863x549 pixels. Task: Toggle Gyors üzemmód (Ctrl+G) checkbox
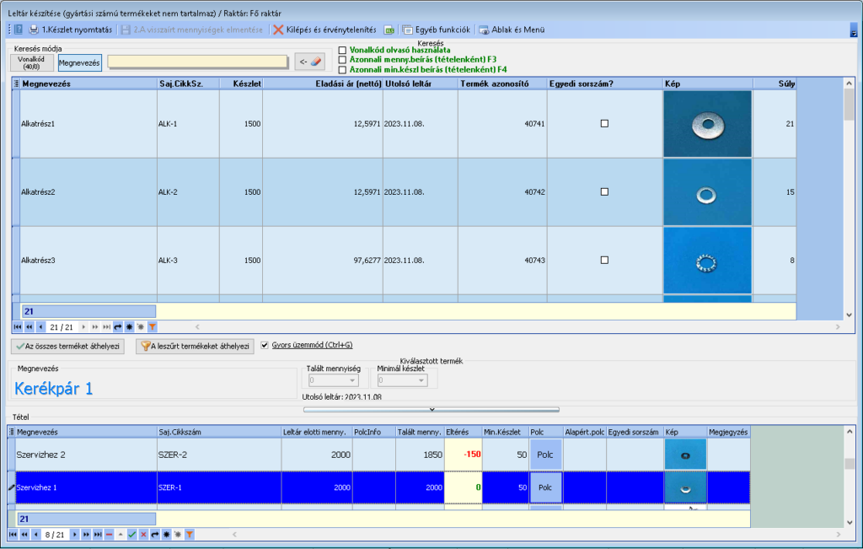(265, 345)
